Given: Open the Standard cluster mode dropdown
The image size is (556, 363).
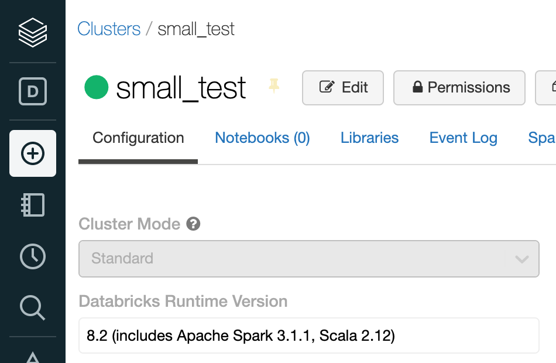Looking at the screenshot, I should click(x=308, y=258).
